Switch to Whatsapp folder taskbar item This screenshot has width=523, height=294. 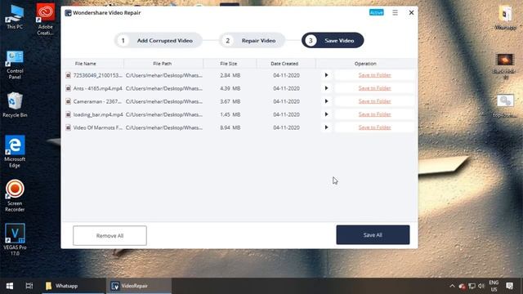(x=74, y=286)
